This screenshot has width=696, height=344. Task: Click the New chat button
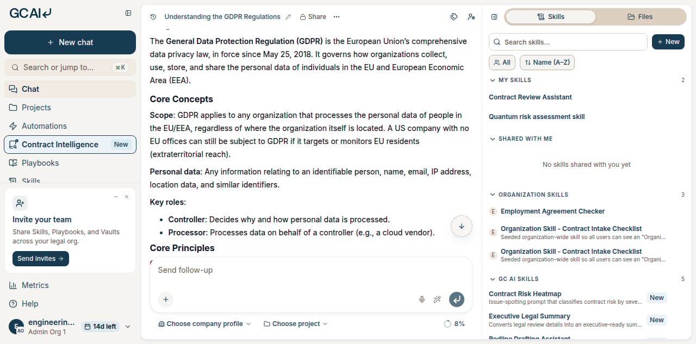70,42
